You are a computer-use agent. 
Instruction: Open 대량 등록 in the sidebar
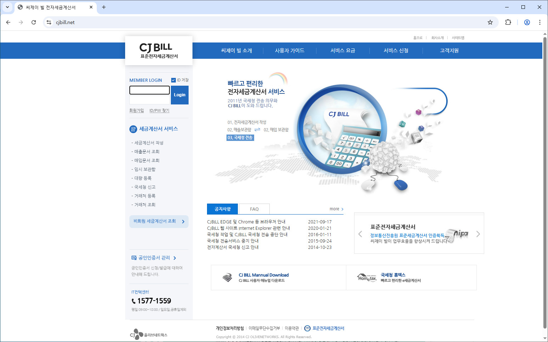coord(142,178)
